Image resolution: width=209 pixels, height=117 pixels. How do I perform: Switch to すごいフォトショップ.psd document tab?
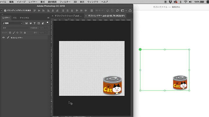tap(68, 16)
